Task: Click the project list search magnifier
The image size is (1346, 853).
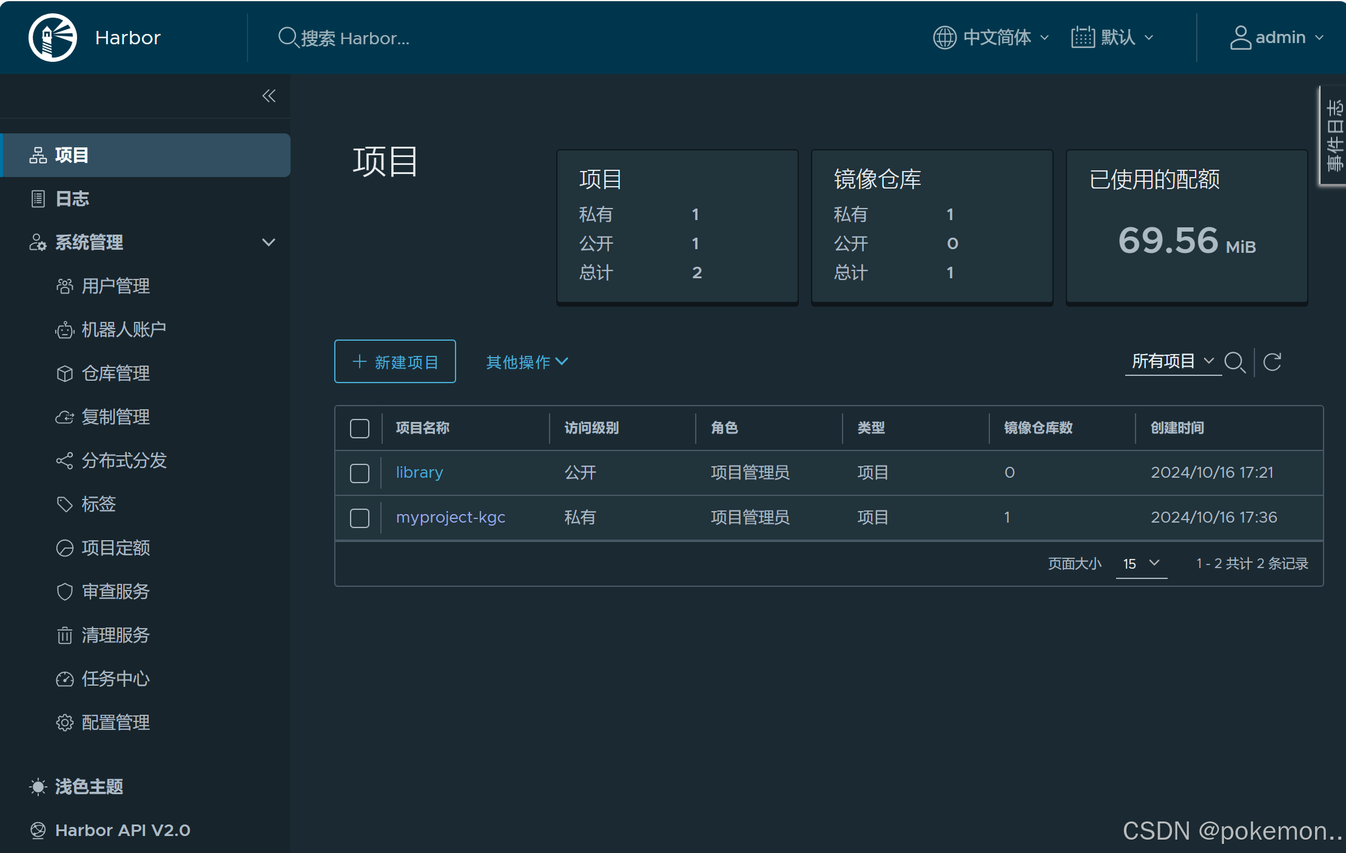Action: click(1235, 362)
